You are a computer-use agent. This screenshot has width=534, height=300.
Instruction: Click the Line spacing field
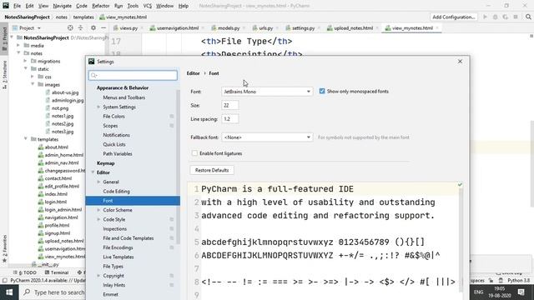230,119
